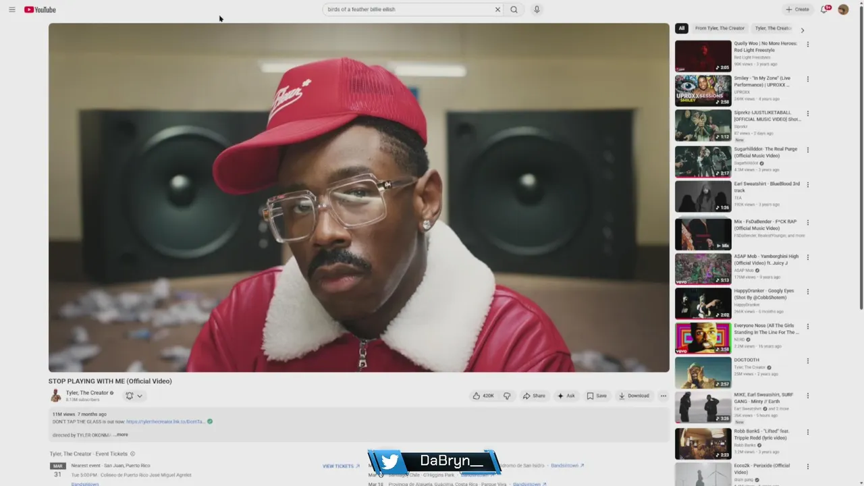This screenshot has width=864, height=486.
Task: Click the video title STOP PLAYING WITH ME
Action: click(x=110, y=381)
